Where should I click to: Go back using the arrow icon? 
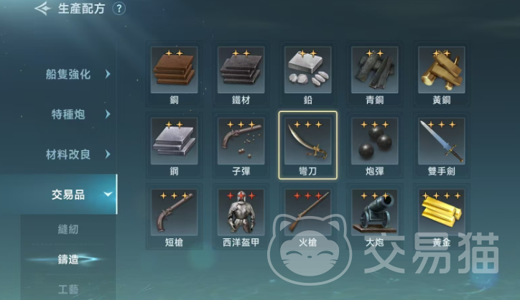click(43, 9)
